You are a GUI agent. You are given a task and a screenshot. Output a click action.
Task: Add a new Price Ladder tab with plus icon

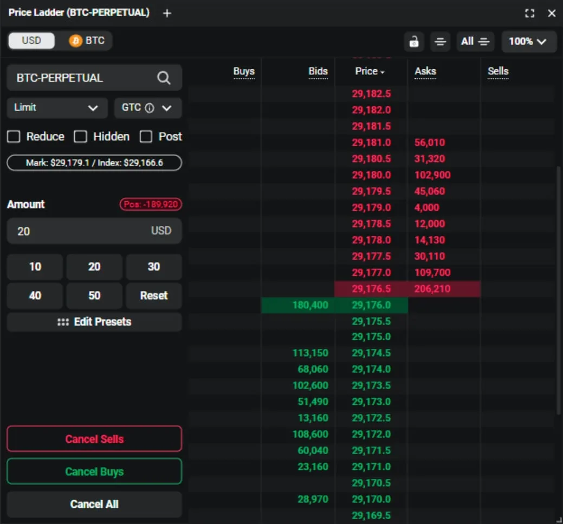coord(167,14)
